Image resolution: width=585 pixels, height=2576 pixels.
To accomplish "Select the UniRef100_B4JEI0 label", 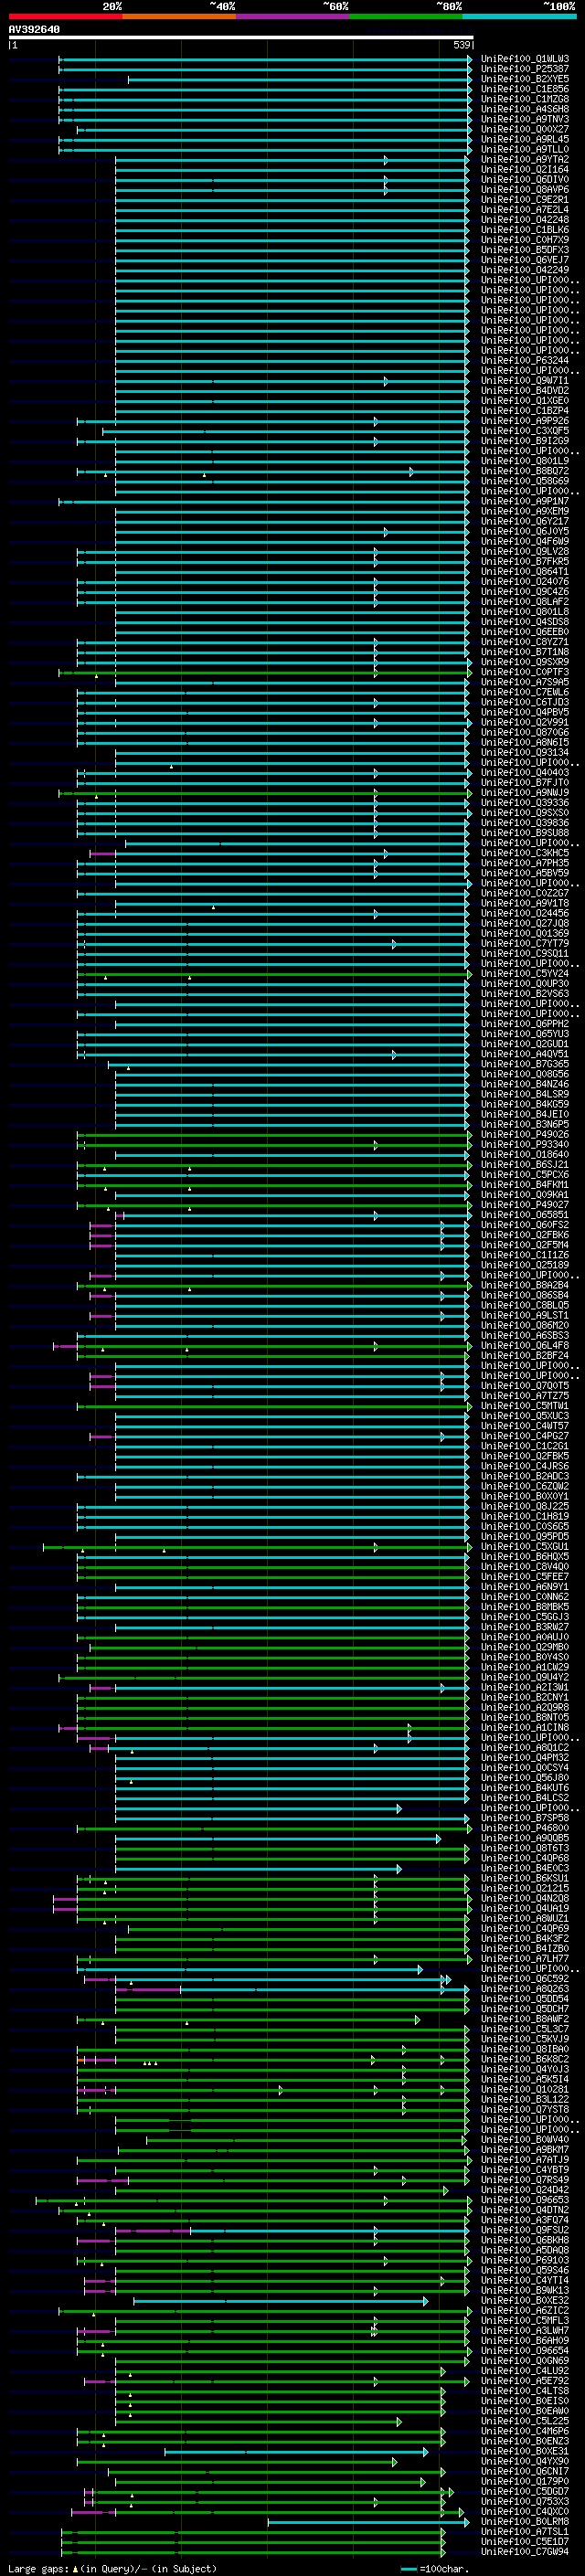I will coord(525,1114).
